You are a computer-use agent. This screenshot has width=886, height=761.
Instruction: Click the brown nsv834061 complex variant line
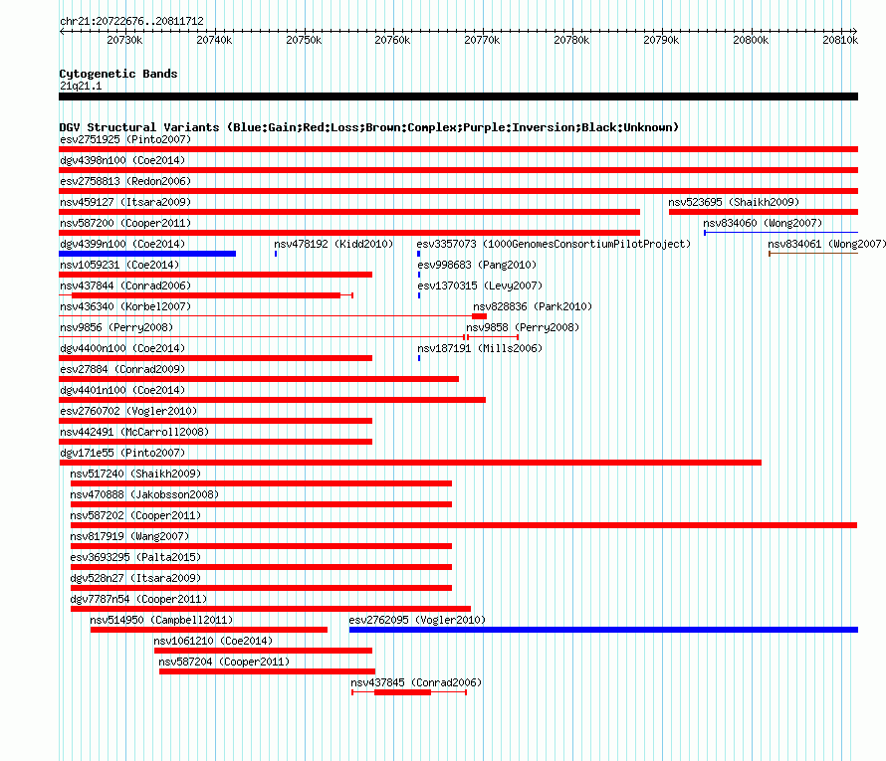[x=813, y=254]
